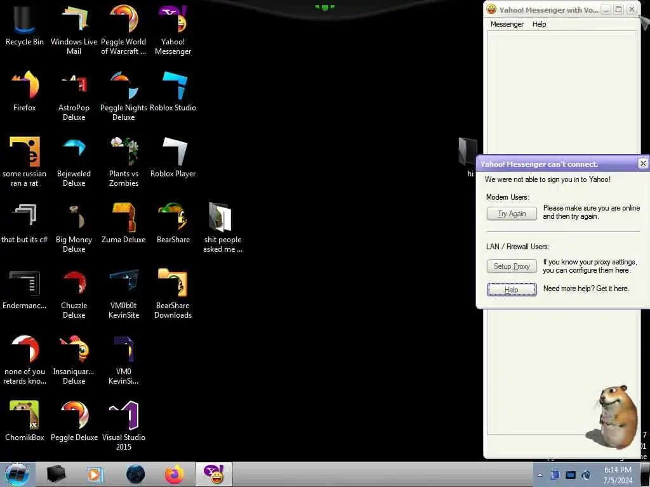The height and width of the screenshot is (487, 650).
Task: Select the Roblox Player desktop icon
Action: [173, 157]
